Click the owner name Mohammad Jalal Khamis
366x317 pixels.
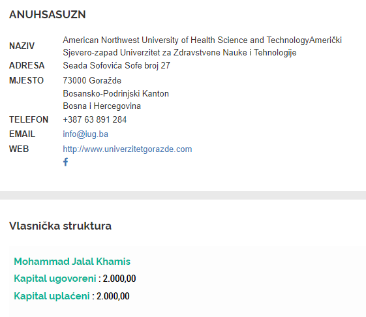click(x=72, y=261)
